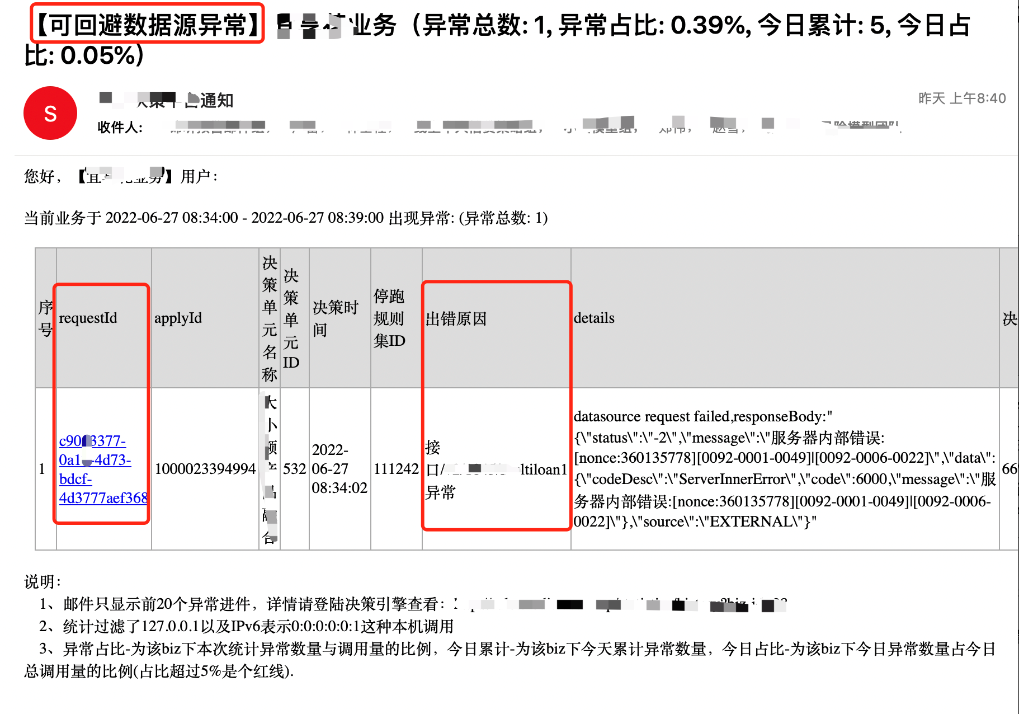Viewport: 1019px width, 714px height.
Task: Select applyId value 1000023394994
Action: pos(205,469)
